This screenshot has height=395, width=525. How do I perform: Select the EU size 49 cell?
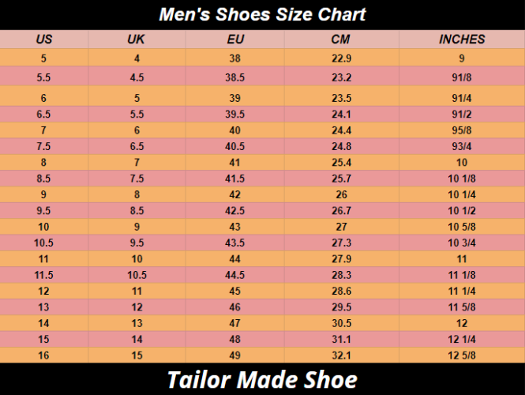(234, 355)
